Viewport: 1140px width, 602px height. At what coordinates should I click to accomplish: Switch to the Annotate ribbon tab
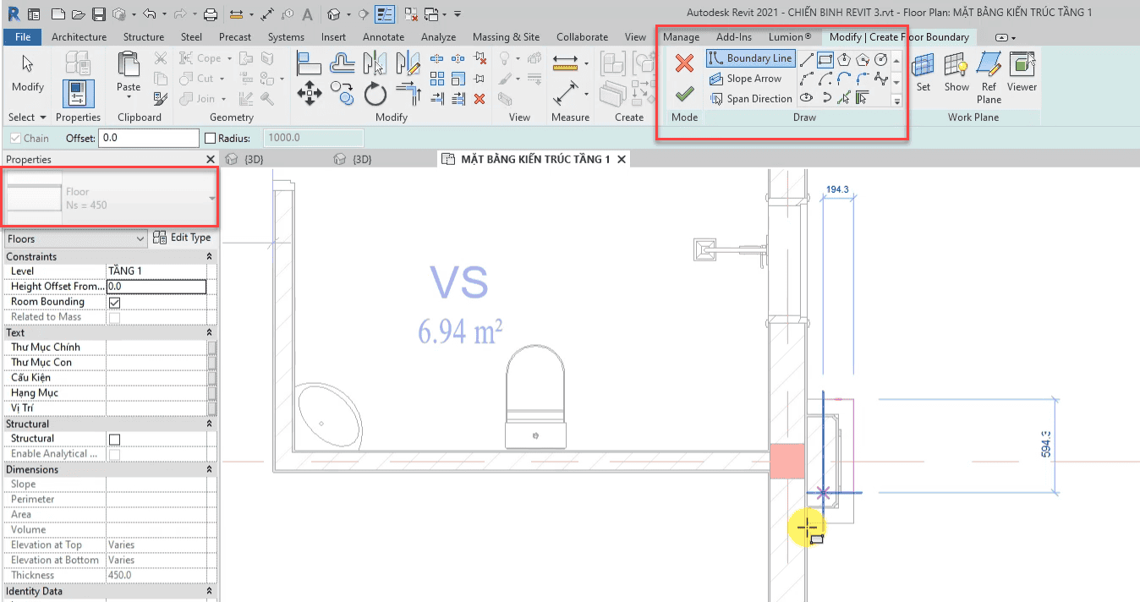coord(384,37)
